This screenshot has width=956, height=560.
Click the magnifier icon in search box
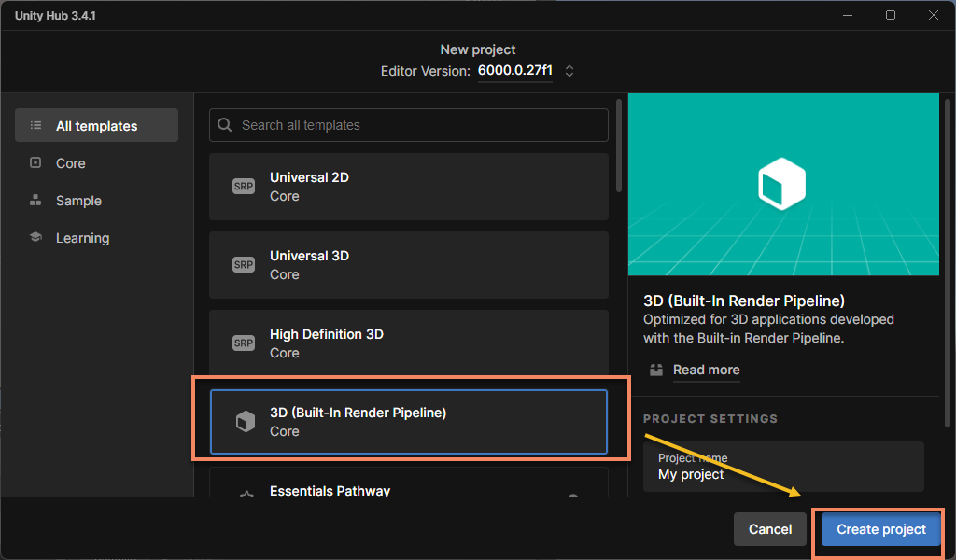point(225,125)
